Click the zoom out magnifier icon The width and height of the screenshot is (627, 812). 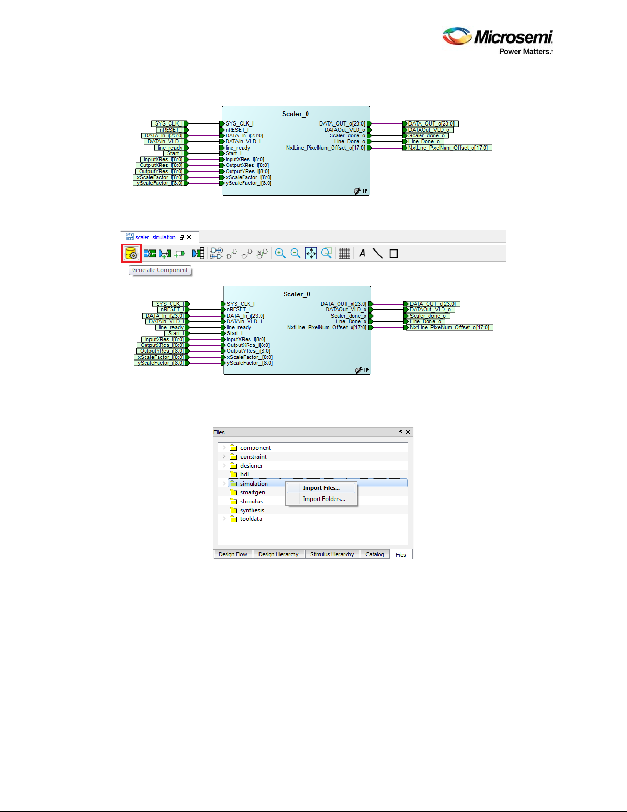tap(295, 254)
